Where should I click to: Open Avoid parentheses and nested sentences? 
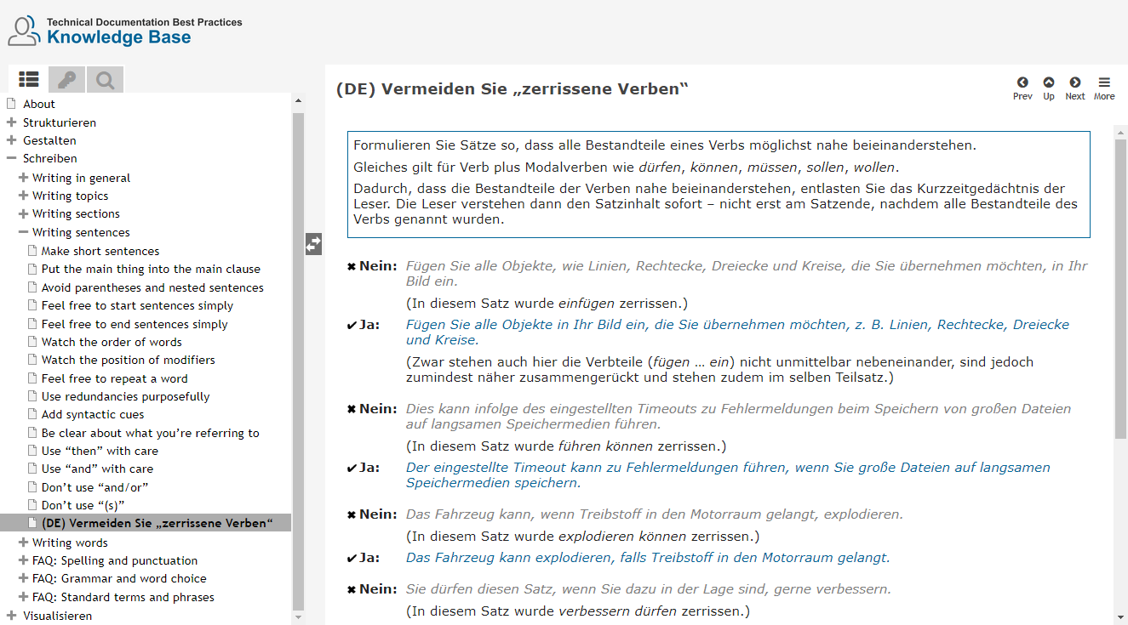[152, 287]
